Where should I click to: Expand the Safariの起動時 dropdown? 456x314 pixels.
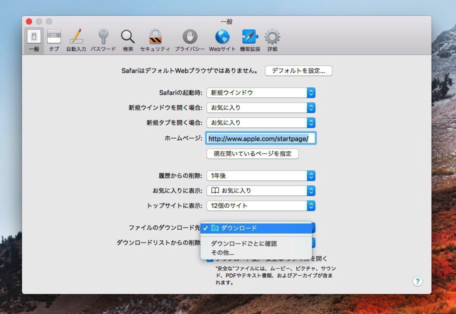261,92
